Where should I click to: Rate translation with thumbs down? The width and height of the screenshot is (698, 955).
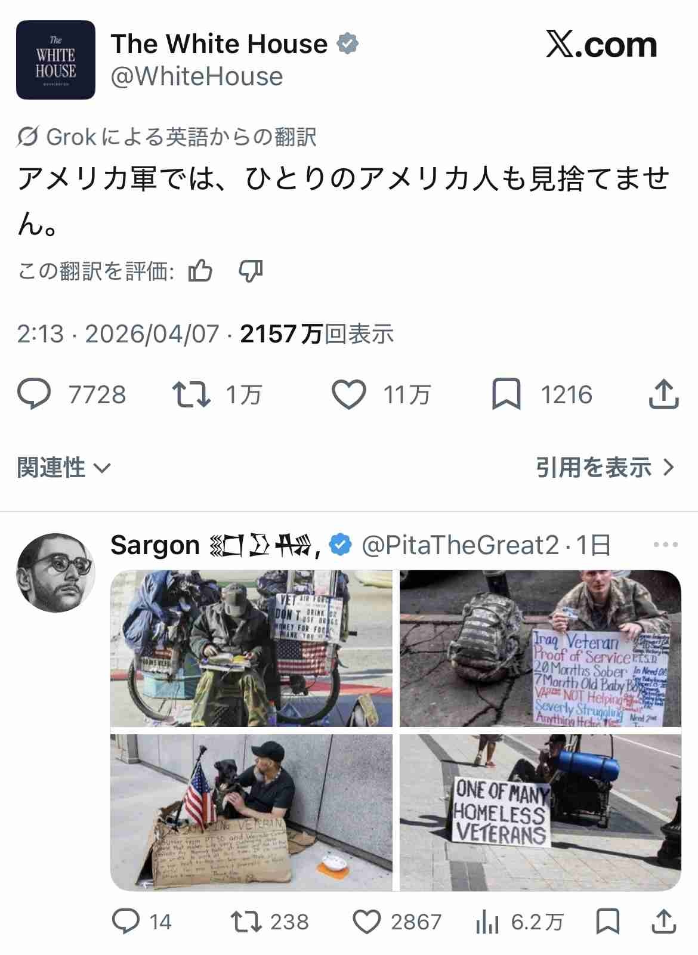click(x=251, y=271)
